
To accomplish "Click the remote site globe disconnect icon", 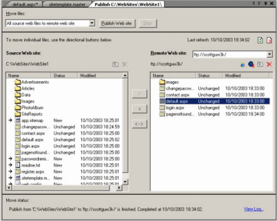I will 251,64.
